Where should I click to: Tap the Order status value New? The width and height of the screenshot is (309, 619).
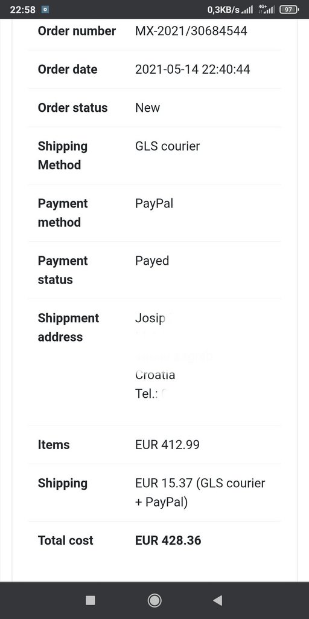point(147,108)
